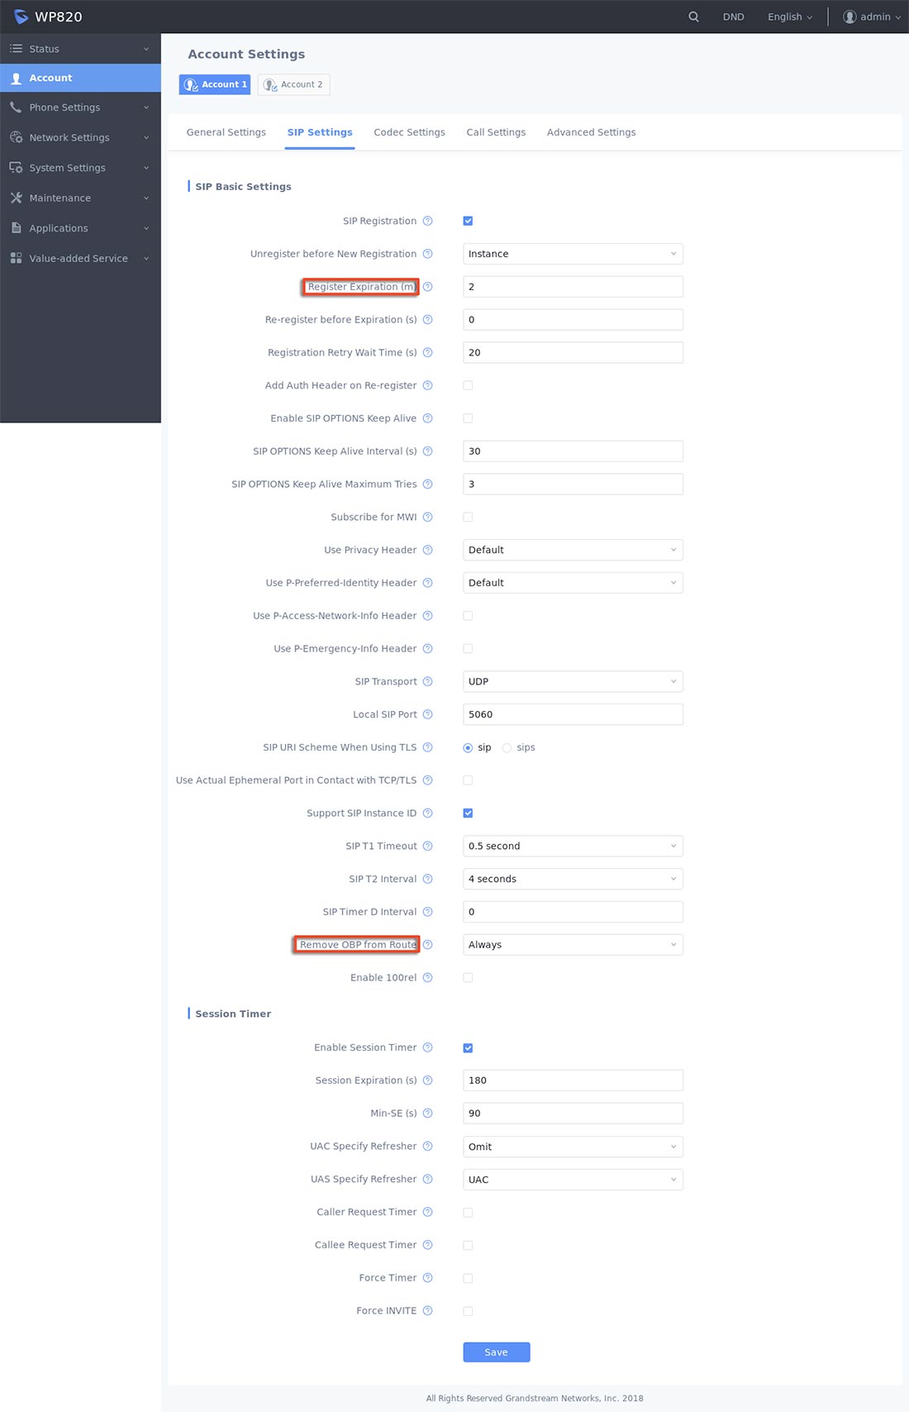Click the Grandstream WP820 logo icon

point(21,17)
